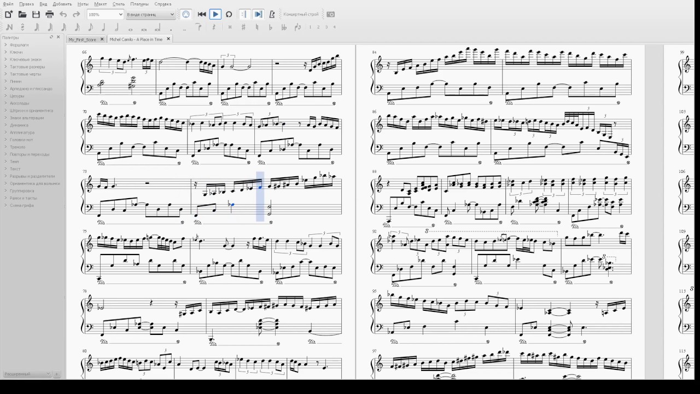The height and width of the screenshot is (394, 700).
Task: Close the Michel Camilo - A Place in Time tab
Action: coord(168,39)
